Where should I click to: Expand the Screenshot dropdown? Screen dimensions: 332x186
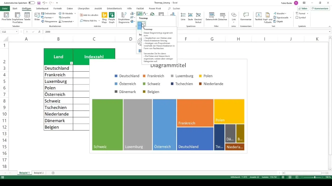click(x=73, y=21)
